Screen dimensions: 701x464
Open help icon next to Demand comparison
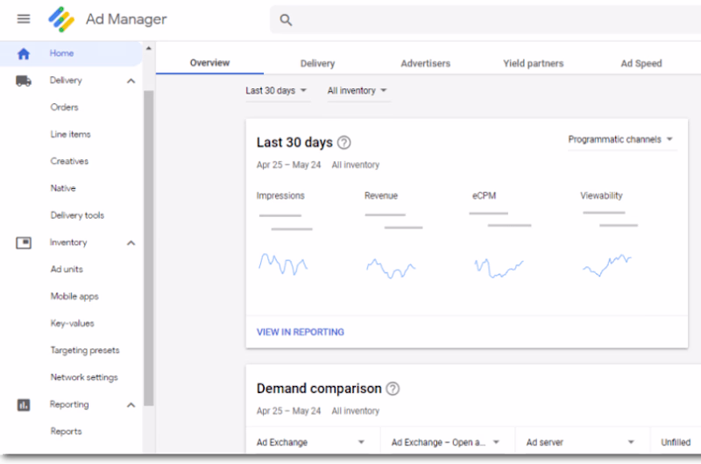pos(393,389)
